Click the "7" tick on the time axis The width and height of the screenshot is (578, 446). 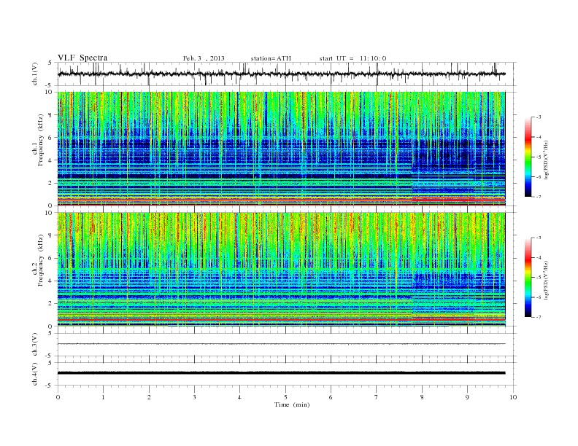tap(377, 397)
